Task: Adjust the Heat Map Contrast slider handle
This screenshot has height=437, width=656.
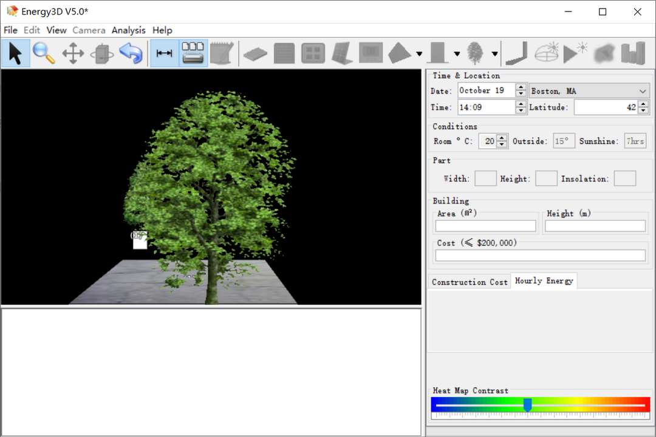Action: (x=527, y=404)
